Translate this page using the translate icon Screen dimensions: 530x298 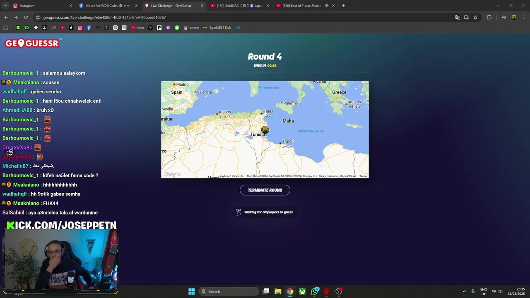click(x=458, y=17)
